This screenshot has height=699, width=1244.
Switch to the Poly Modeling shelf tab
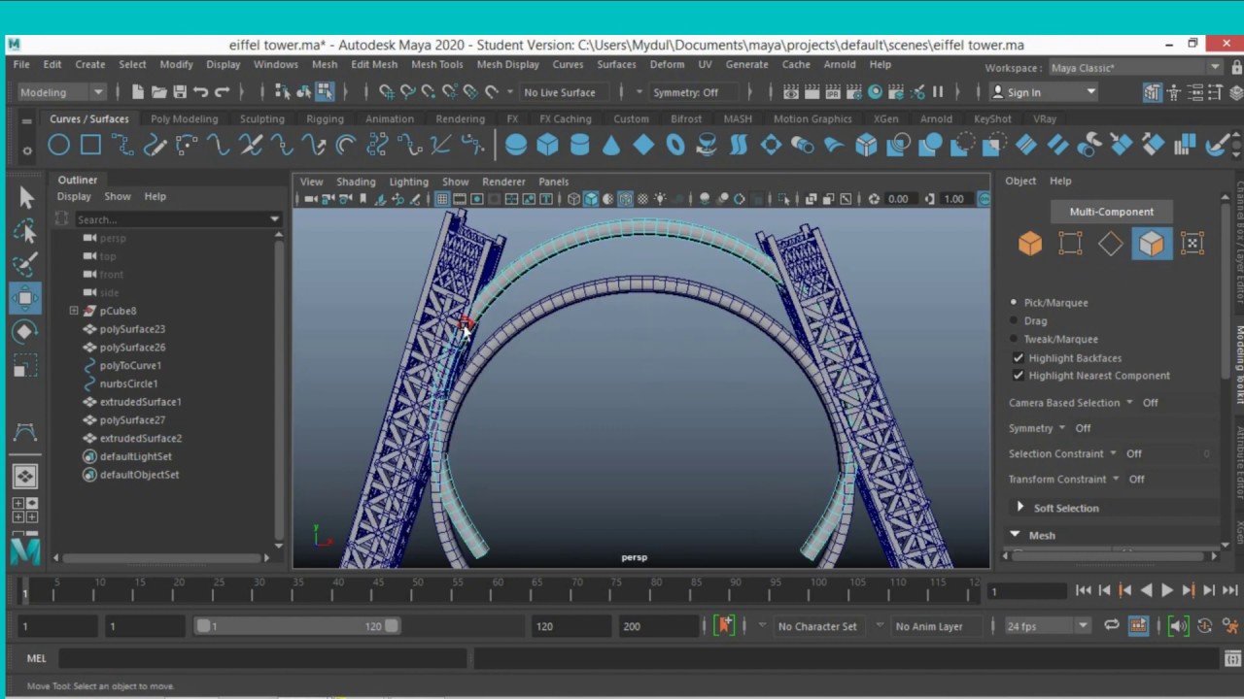pyautogui.click(x=184, y=118)
